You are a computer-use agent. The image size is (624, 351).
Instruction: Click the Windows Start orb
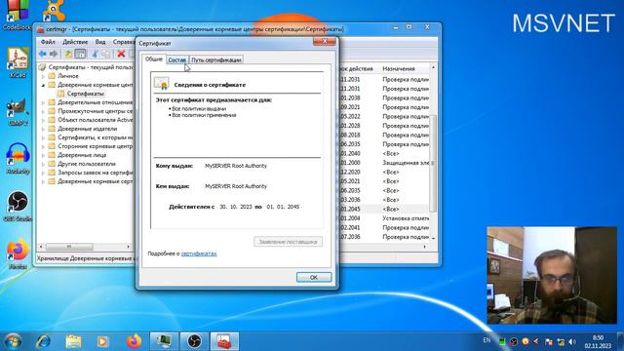[x=13, y=341]
